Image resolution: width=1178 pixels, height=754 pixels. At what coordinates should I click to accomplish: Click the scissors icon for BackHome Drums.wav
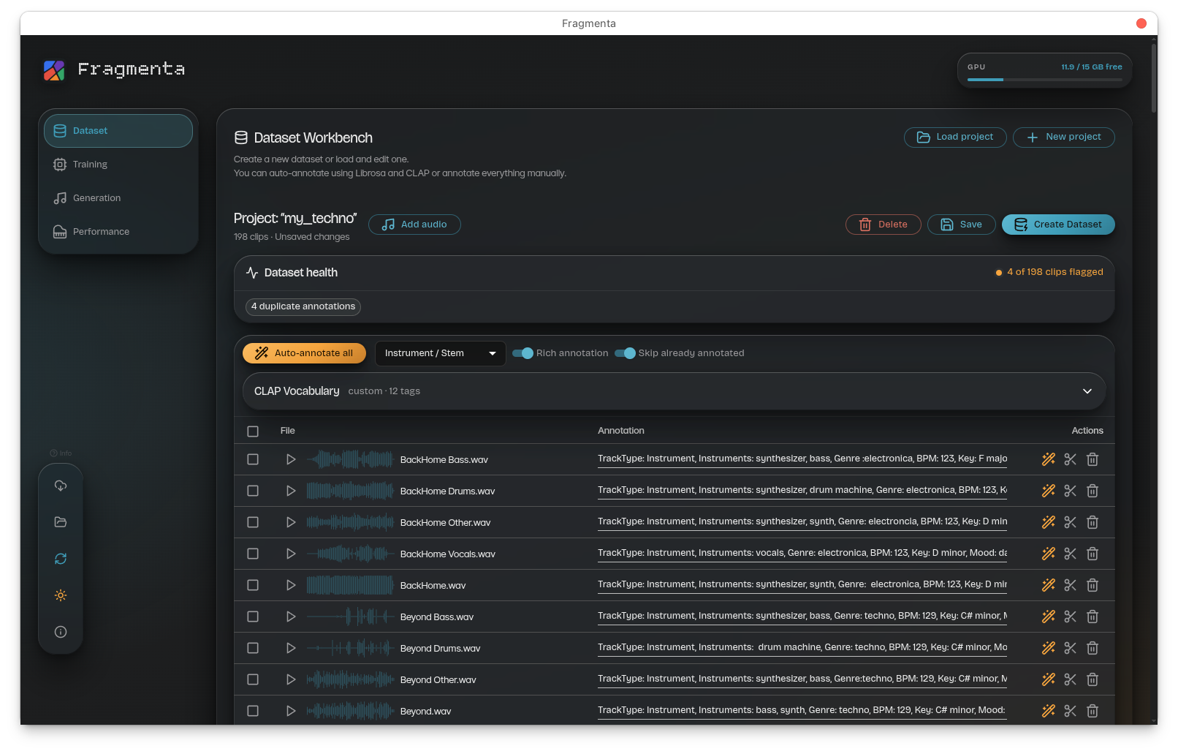click(x=1071, y=491)
